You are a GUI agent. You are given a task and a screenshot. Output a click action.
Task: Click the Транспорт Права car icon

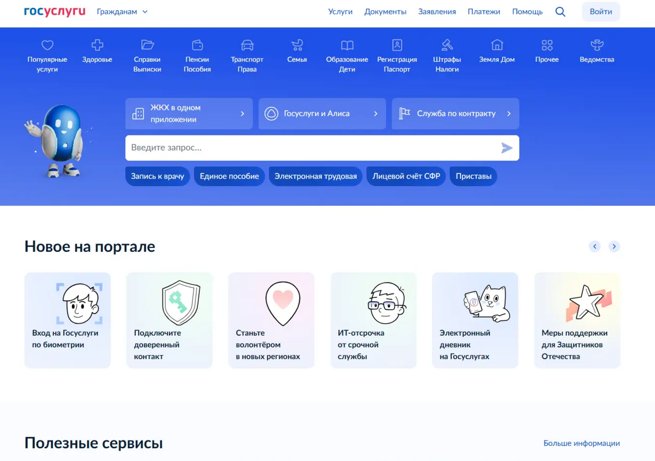(x=247, y=45)
